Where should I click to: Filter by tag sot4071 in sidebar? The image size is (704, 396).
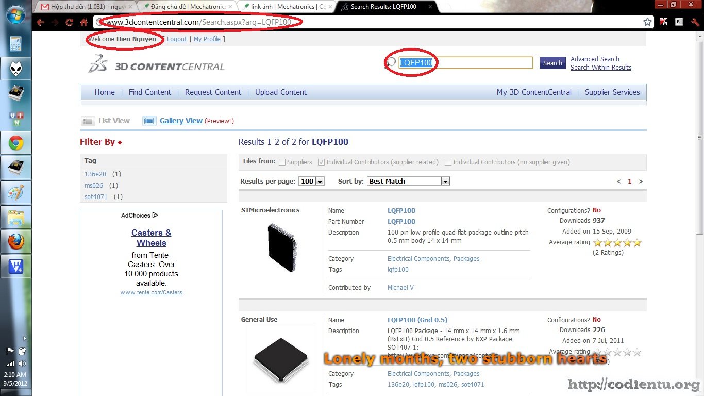click(x=96, y=197)
